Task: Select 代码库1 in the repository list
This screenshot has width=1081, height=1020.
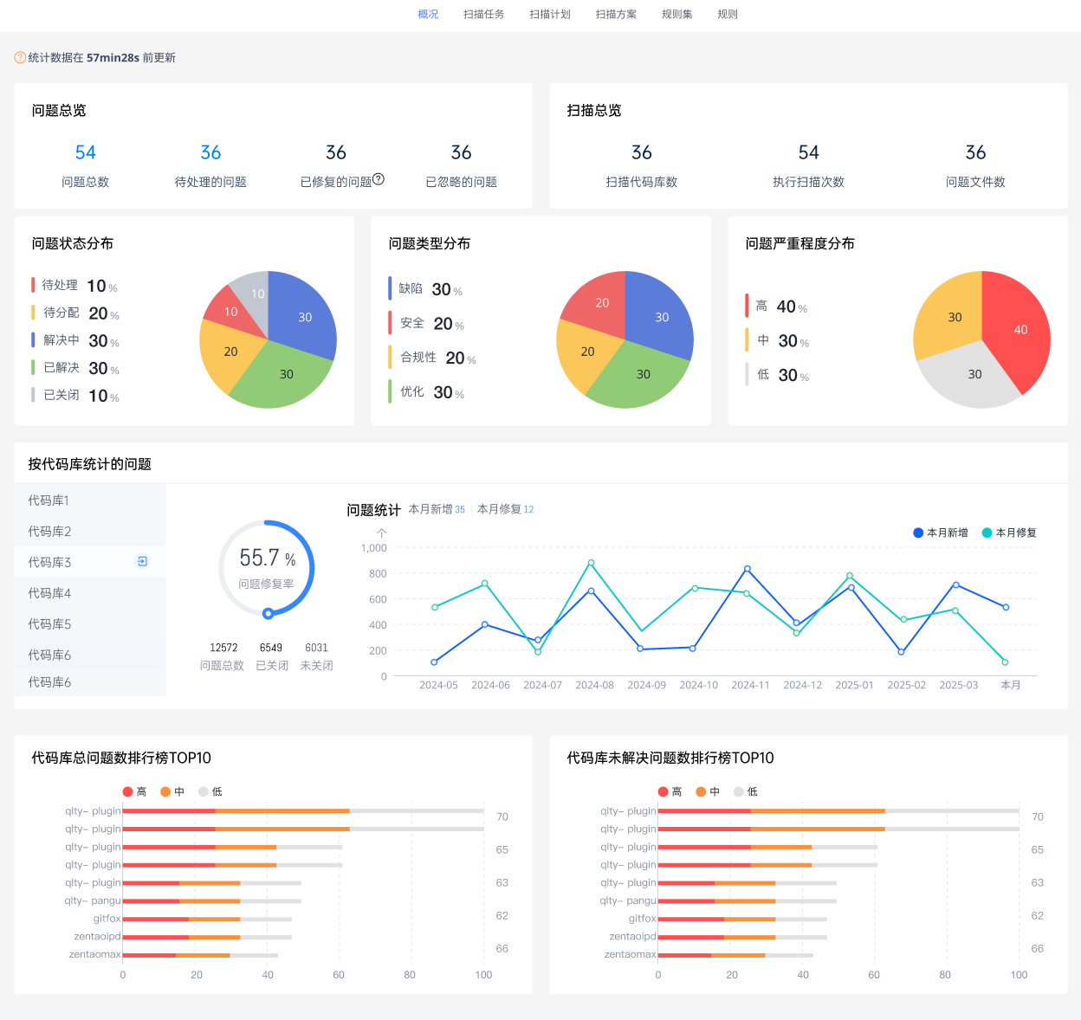Action: 90,500
